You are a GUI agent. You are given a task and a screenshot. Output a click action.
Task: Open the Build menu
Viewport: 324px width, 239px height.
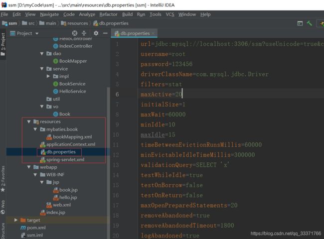tap(127, 14)
